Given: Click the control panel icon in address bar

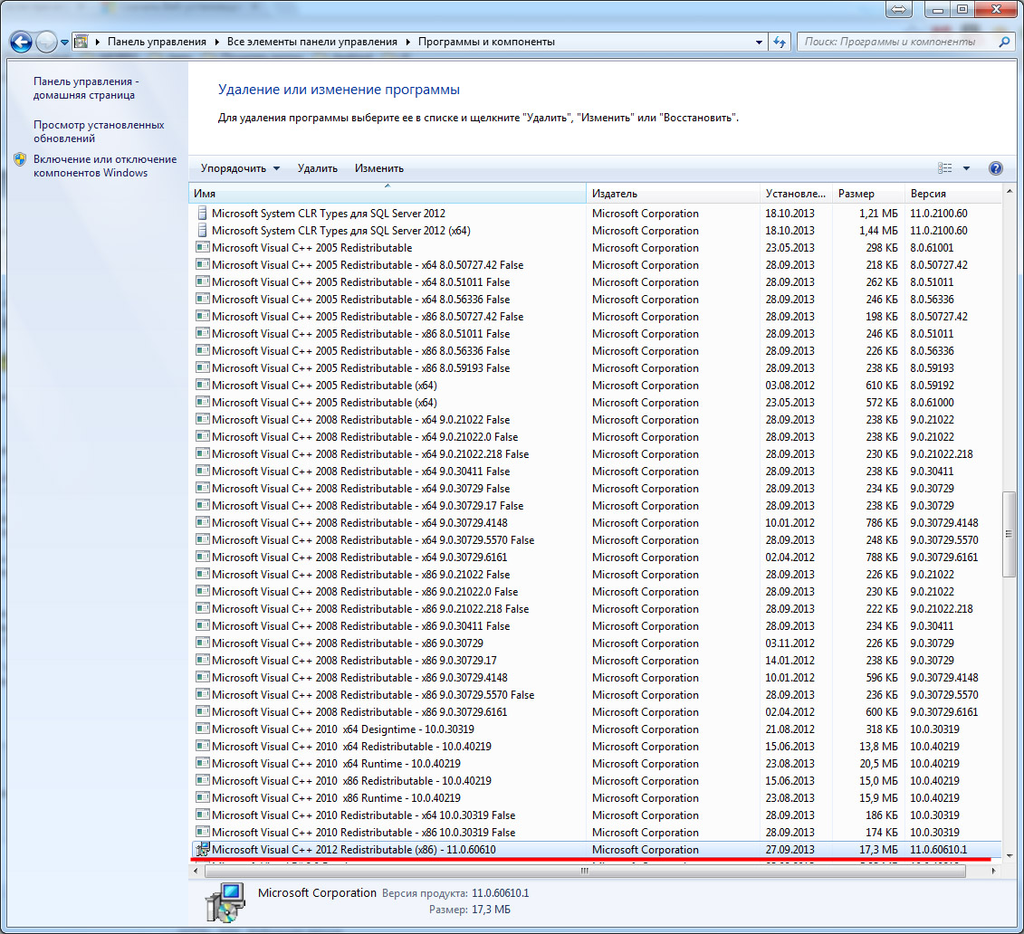Looking at the screenshot, I should coord(82,42).
